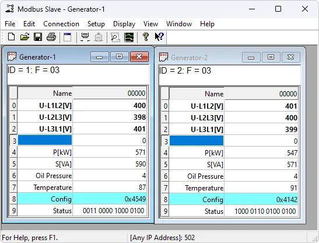Click the yellow question mark About icon
Screen dimensions: 319x243
145,37
